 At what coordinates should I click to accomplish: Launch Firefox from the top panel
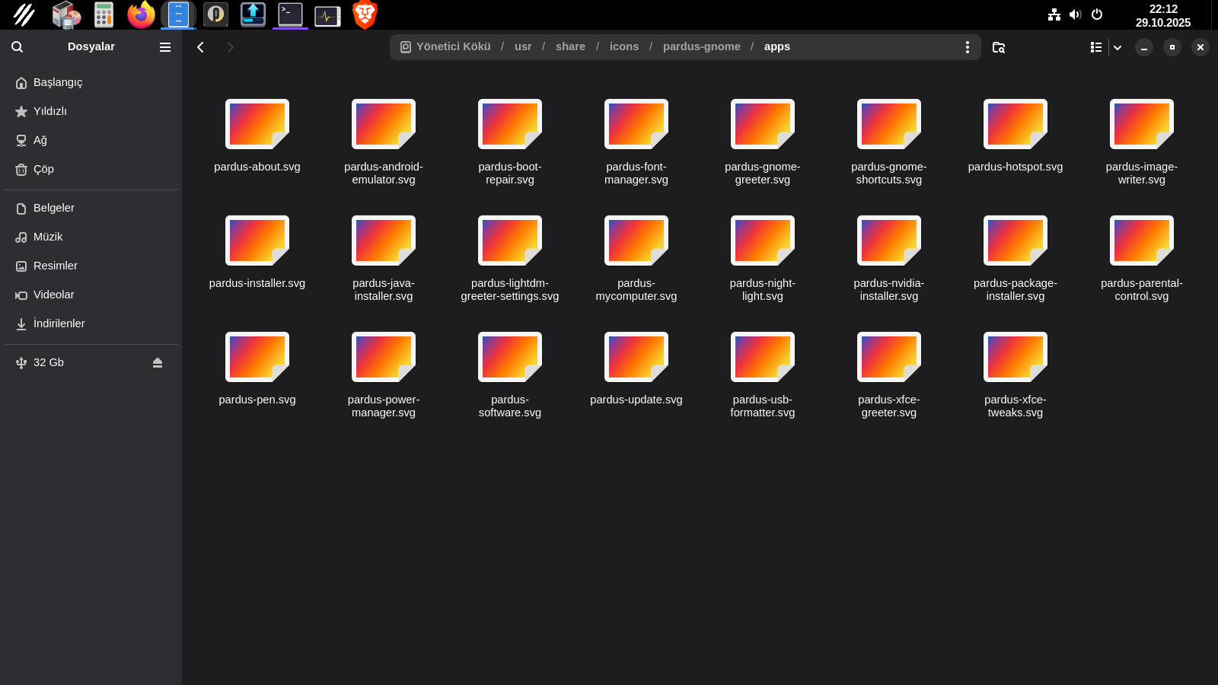(141, 15)
